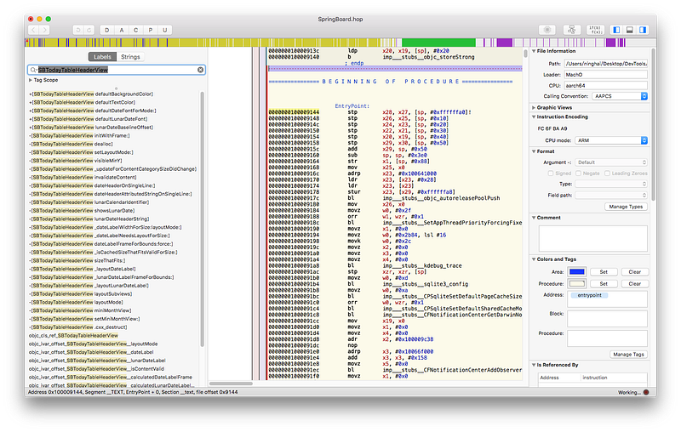Click the redo arrow in toolbar
The height and width of the screenshot is (432, 681).
pos(89,30)
